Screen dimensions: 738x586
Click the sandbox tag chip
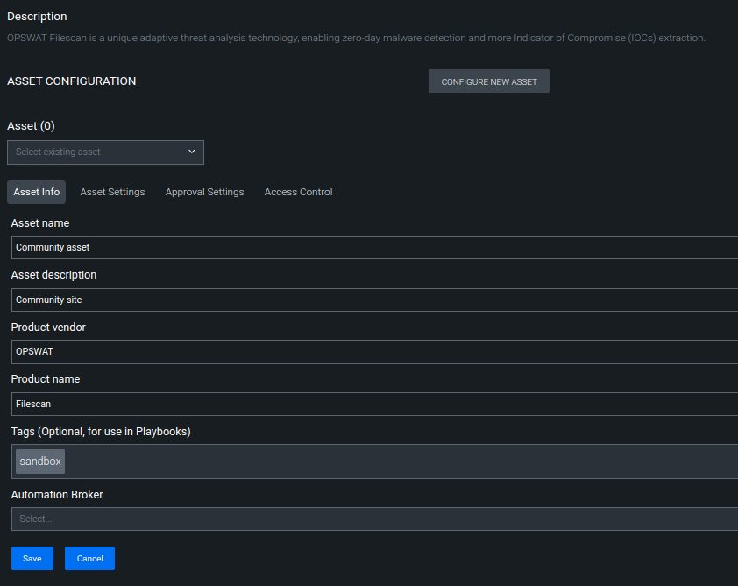40,462
